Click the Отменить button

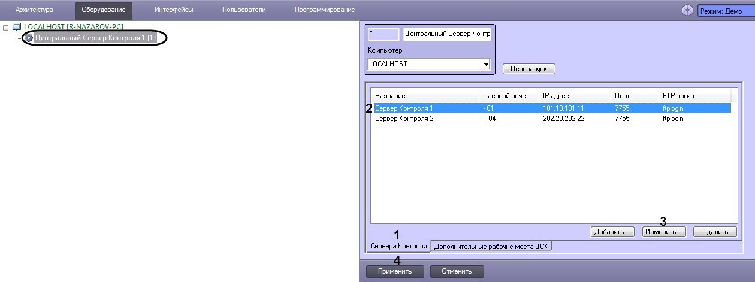tap(457, 271)
